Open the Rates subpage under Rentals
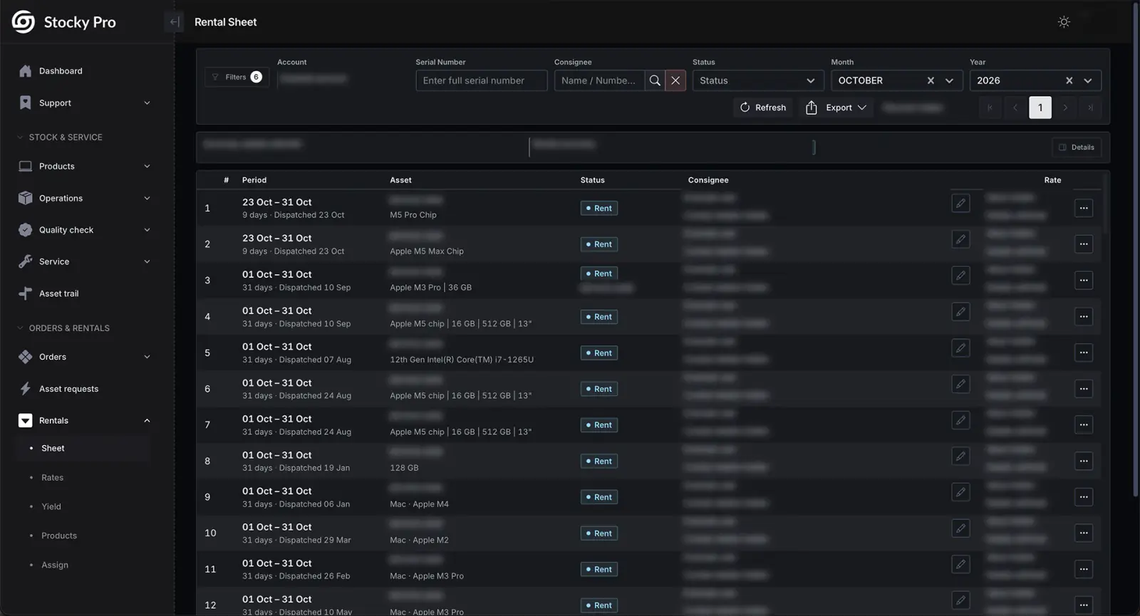The width and height of the screenshot is (1140, 616). click(x=52, y=478)
